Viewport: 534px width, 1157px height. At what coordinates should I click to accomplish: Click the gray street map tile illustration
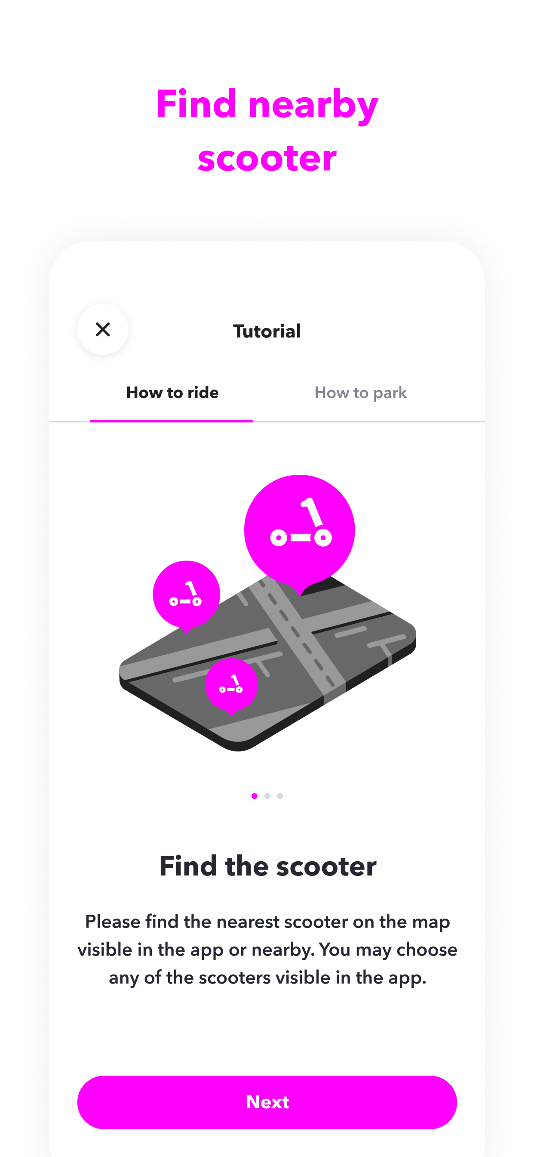tap(267, 662)
